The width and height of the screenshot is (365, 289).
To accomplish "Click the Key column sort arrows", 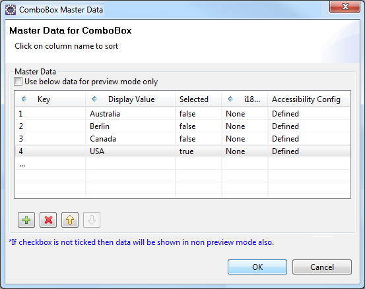I will [24, 99].
